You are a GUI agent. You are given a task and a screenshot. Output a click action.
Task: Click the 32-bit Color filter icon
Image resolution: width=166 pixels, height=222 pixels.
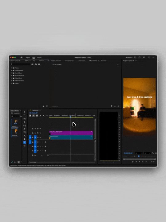36,64
